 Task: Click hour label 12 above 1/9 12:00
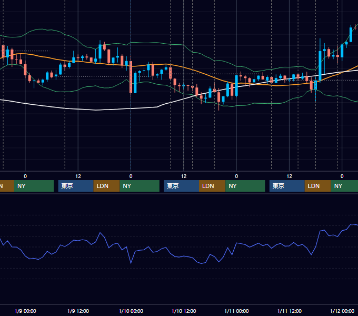click(78, 176)
